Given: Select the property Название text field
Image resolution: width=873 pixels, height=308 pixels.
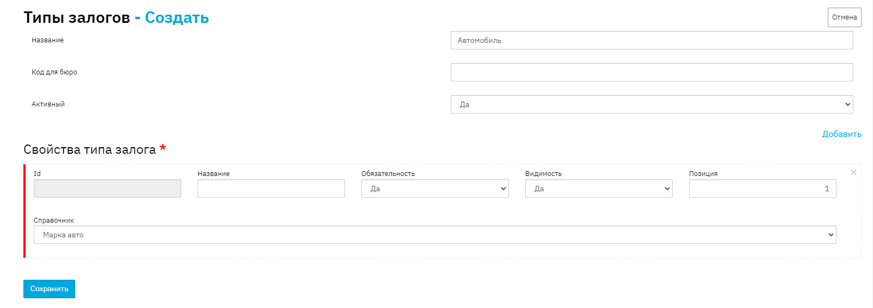Looking at the screenshot, I should tap(271, 188).
